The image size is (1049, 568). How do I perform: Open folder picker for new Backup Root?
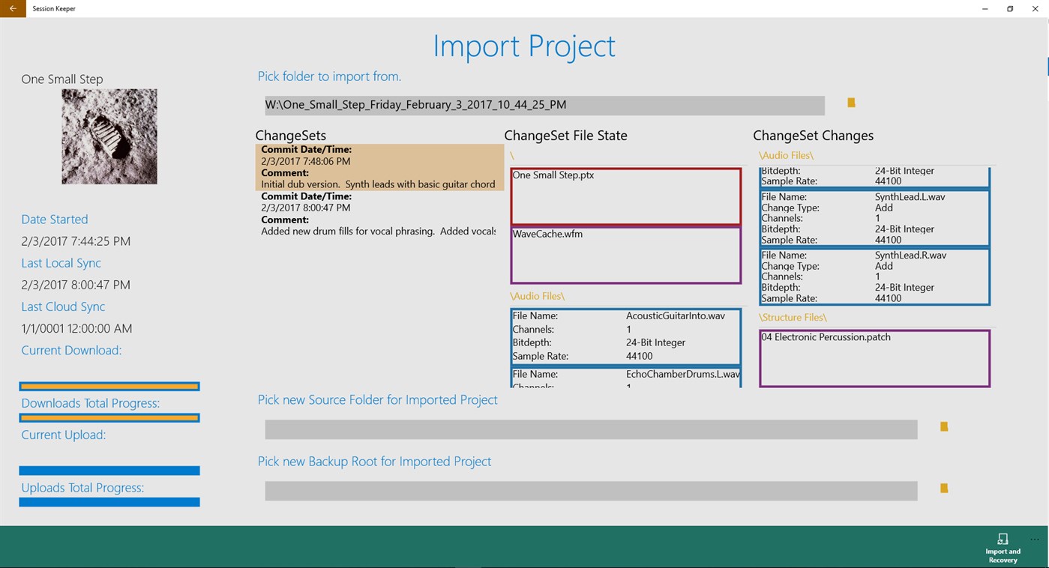(x=944, y=488)
